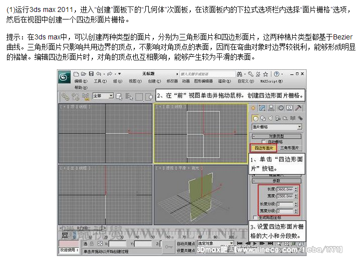Open the Help icon dropdown arrow
The width and height of the screenshot is (357, 258).
pyautogui.click(x=282, y=74)
